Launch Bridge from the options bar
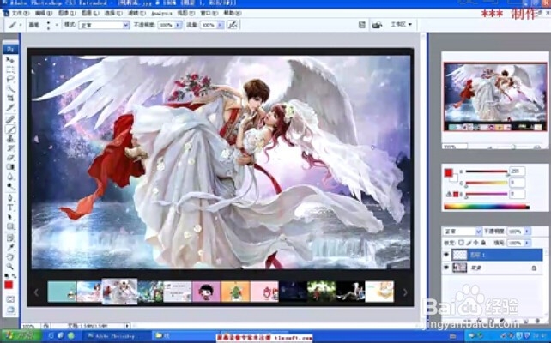Screen dimensions: 551x343 [377, 25]
